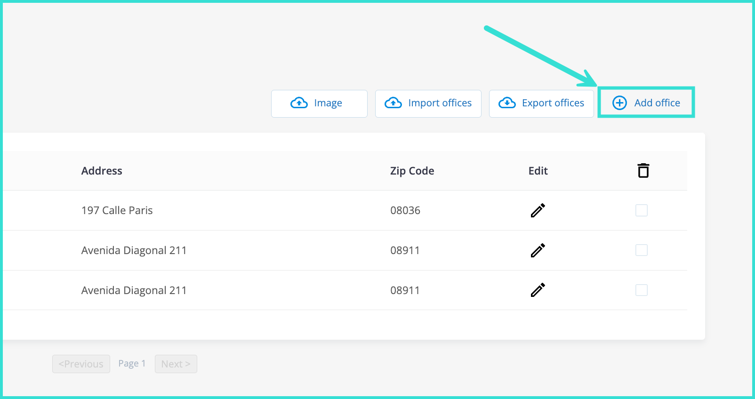Image resolution: width=755 pixels, height=399 pixels.
Task: Check the box for 197 Calle Paris row
Action: coord(641,210)
